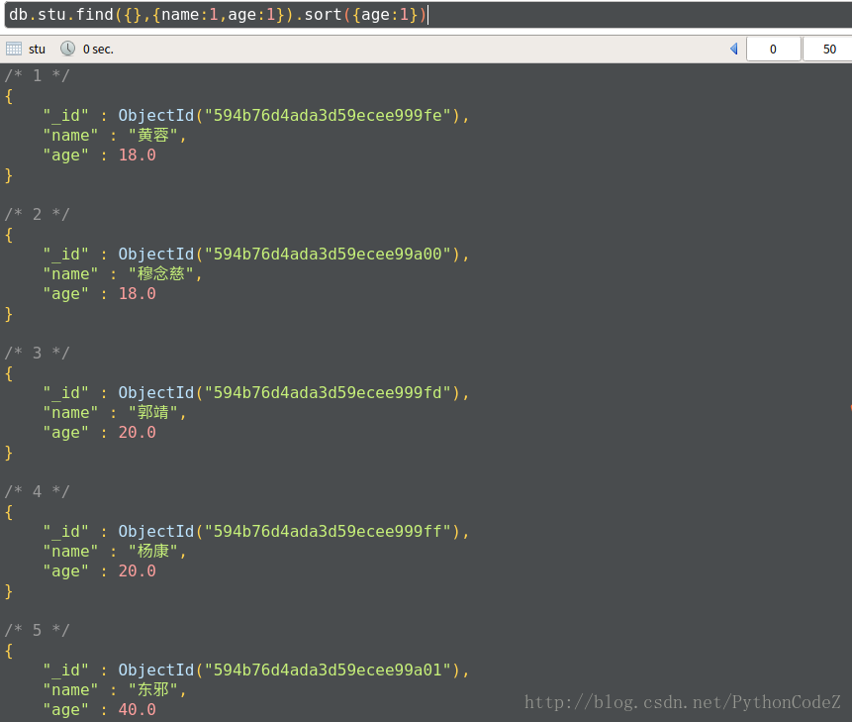Edit the limit value field showing 50
Image resolution: width=852 pixels, height=722 pixels.
[828, 49]
